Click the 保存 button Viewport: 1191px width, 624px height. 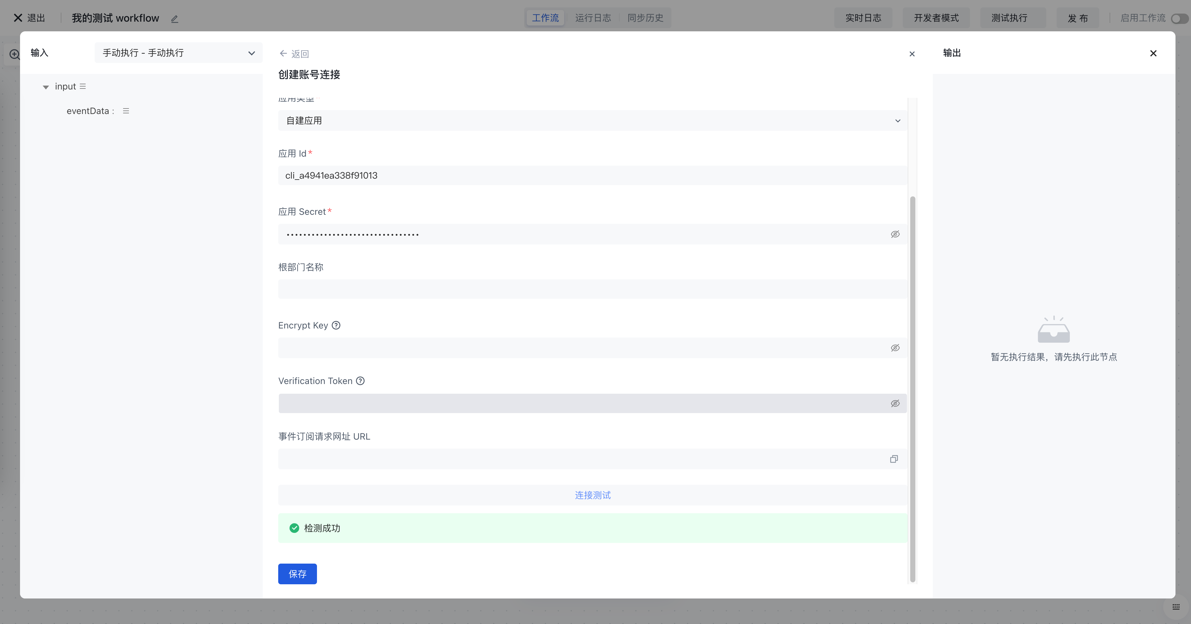(x=297, y=574)
